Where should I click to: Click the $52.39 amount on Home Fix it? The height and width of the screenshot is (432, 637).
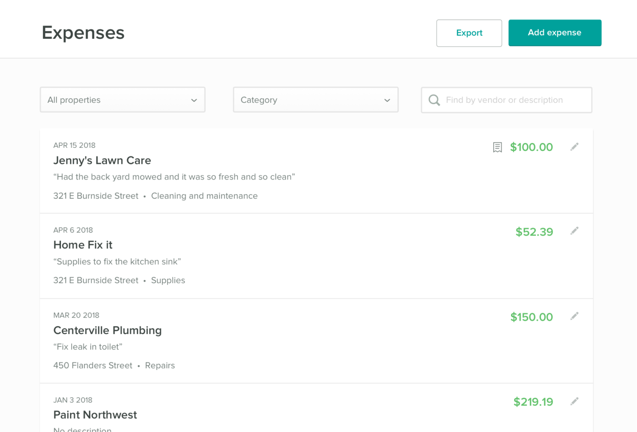click(x=534, y=232)
